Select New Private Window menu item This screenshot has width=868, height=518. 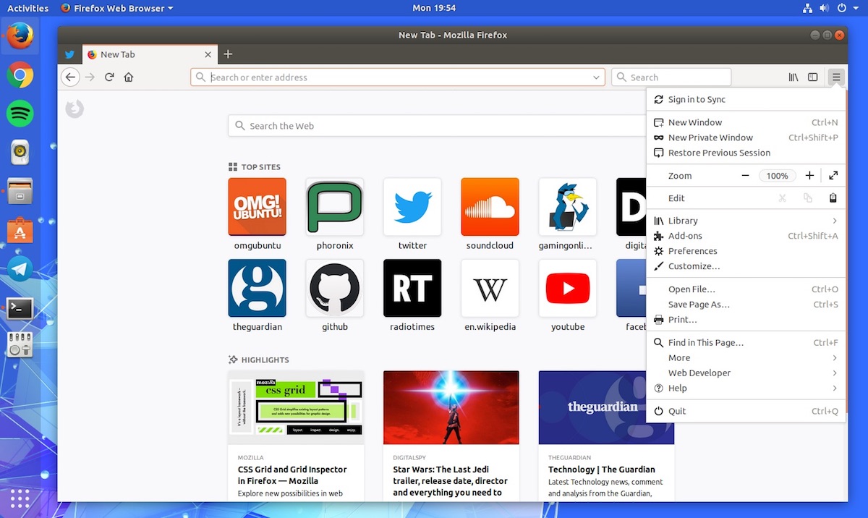(710, 137)
